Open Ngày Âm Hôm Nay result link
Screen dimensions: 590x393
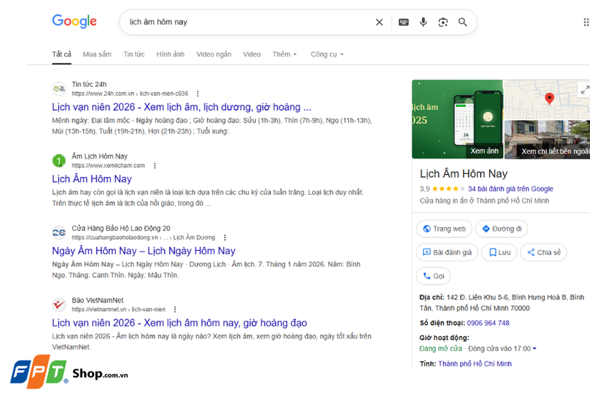click(x=144, y=251)
